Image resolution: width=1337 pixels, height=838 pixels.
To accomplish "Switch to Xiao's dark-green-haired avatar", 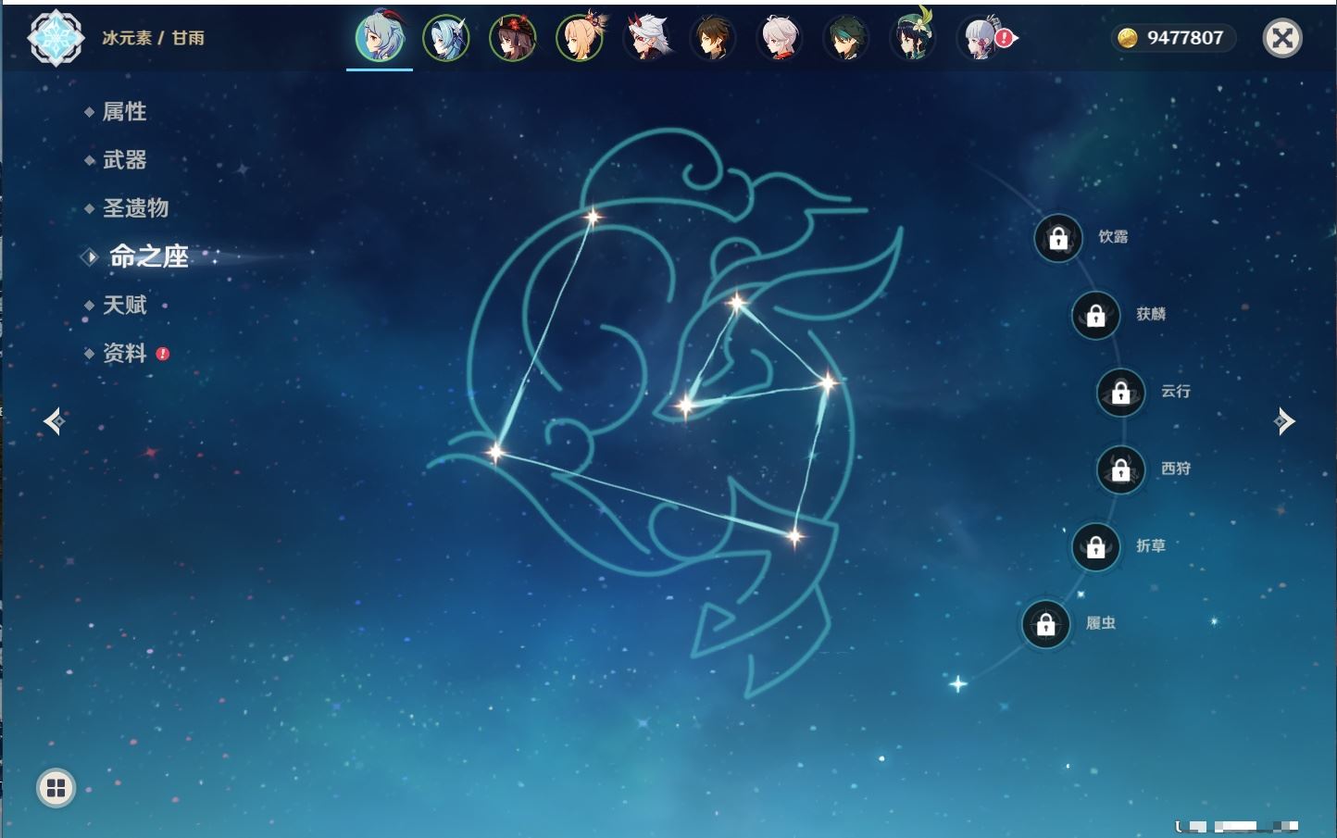I will (845, 38).
